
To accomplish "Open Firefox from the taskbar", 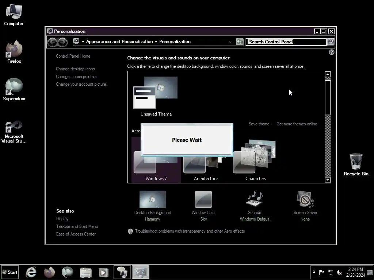I will [49, 272].
